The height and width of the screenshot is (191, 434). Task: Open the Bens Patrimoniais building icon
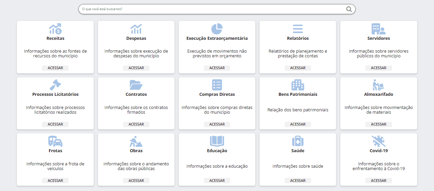click(x=297, y=85)
